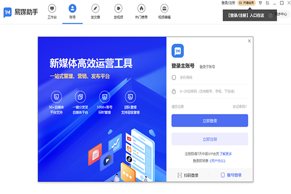Screen dimensions: 291x194
Task: Open the 《用户协议》 user agreement link
Action: [x=217, y=161]
